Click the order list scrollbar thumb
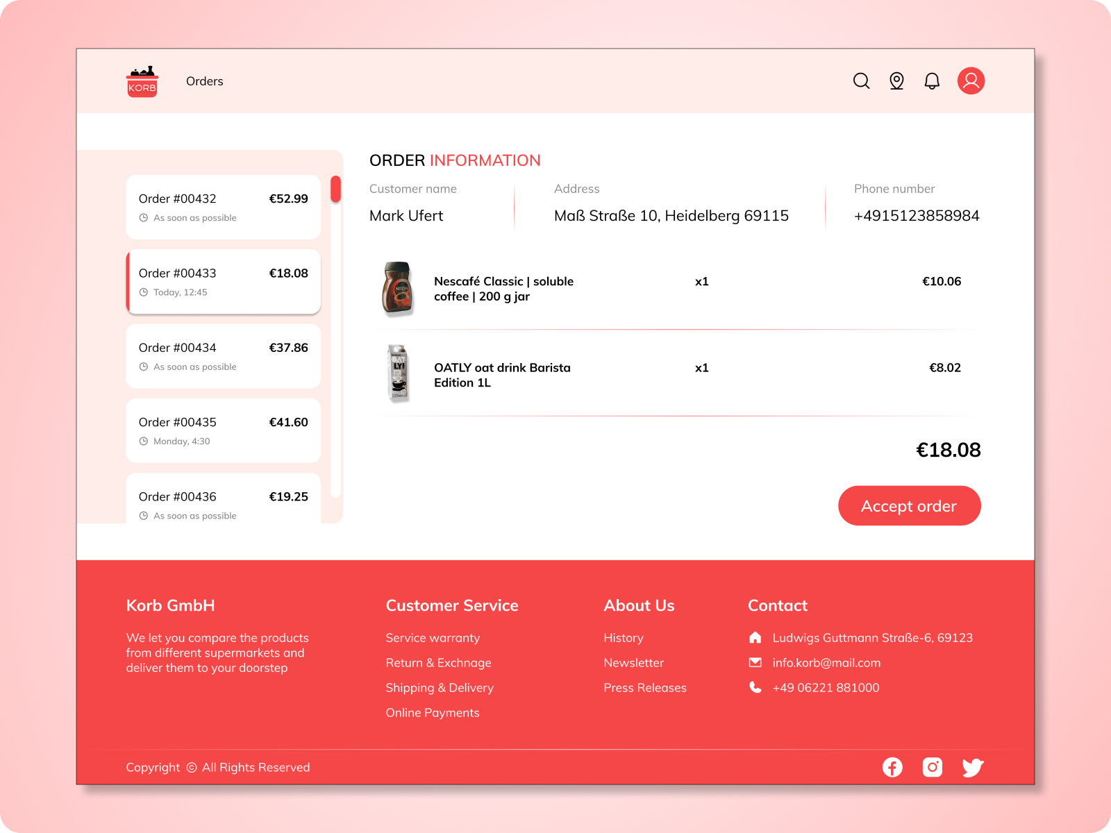This screenshot has width=1111, height=833. point(336,189)
